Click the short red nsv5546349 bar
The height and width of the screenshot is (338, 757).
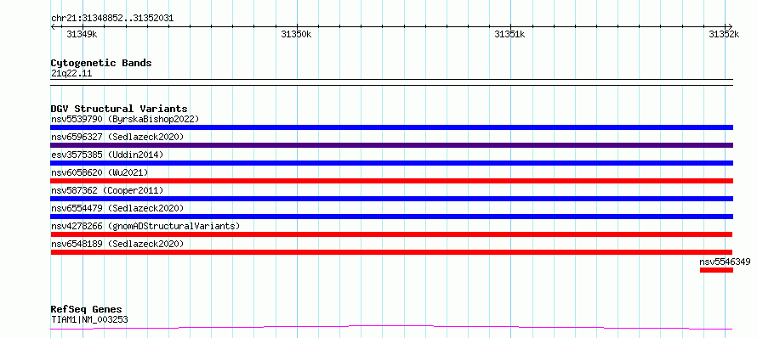coord(716,270)
